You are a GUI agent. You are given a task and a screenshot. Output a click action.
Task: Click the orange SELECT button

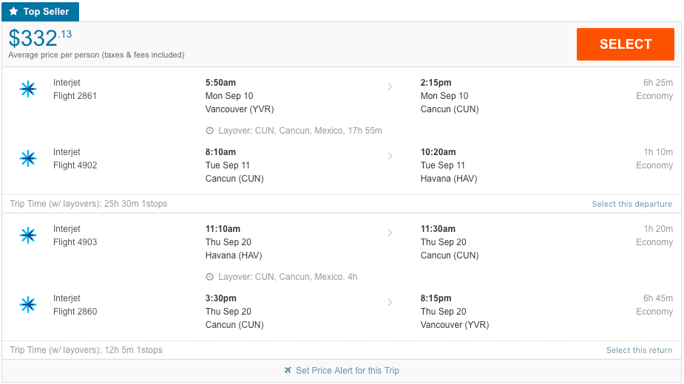pyautogui.click(x=625, y=44)
